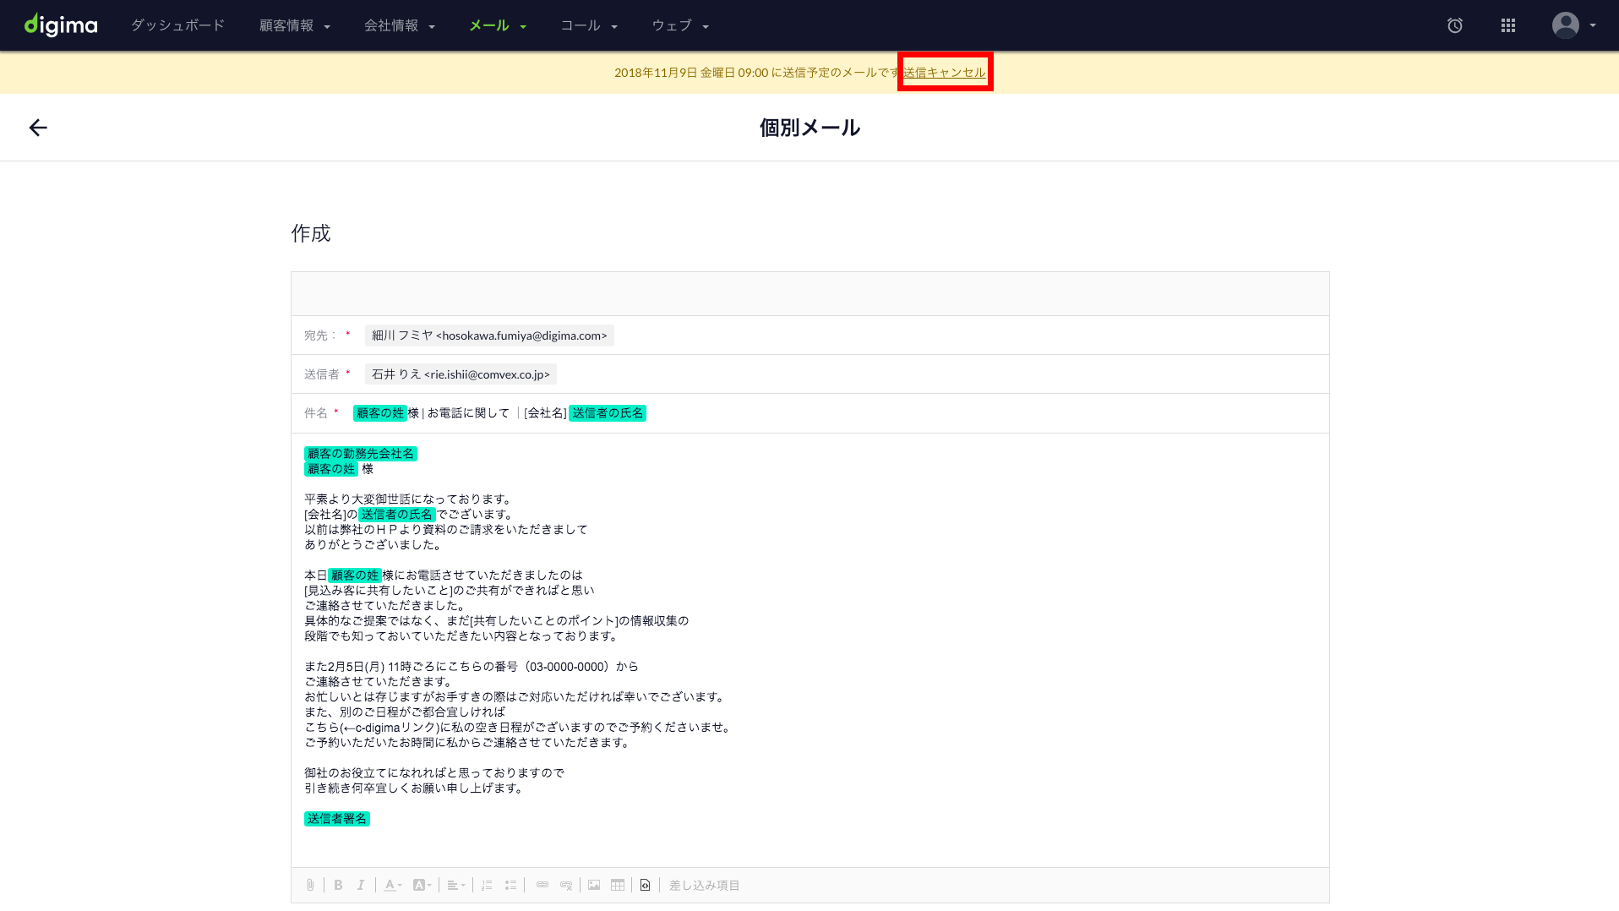
Task: Open the font color picker
Action: [392, 885]
